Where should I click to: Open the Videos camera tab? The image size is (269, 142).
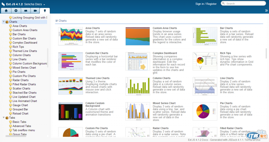35,11
